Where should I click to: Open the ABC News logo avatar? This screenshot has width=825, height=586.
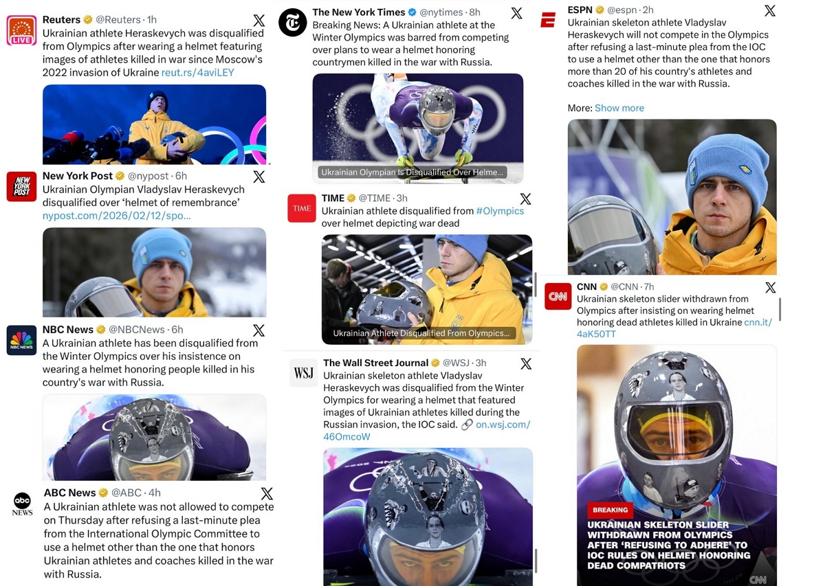pos(22,503)
